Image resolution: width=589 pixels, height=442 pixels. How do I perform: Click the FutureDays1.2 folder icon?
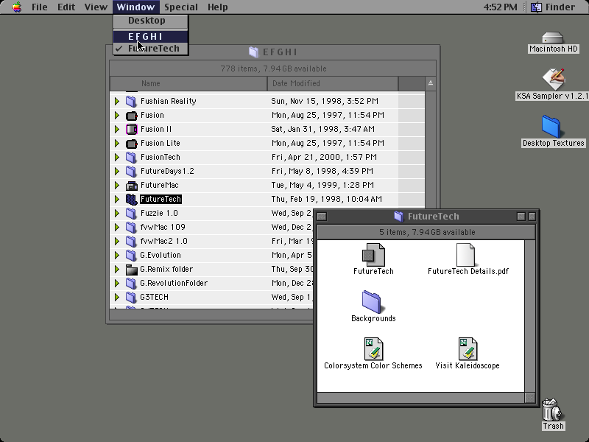(x=131, y=171)
